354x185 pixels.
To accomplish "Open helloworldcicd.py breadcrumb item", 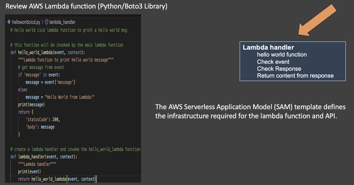I will tap(26, 22).
